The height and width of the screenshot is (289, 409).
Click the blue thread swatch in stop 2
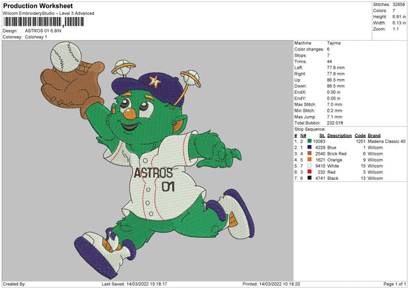309,147
